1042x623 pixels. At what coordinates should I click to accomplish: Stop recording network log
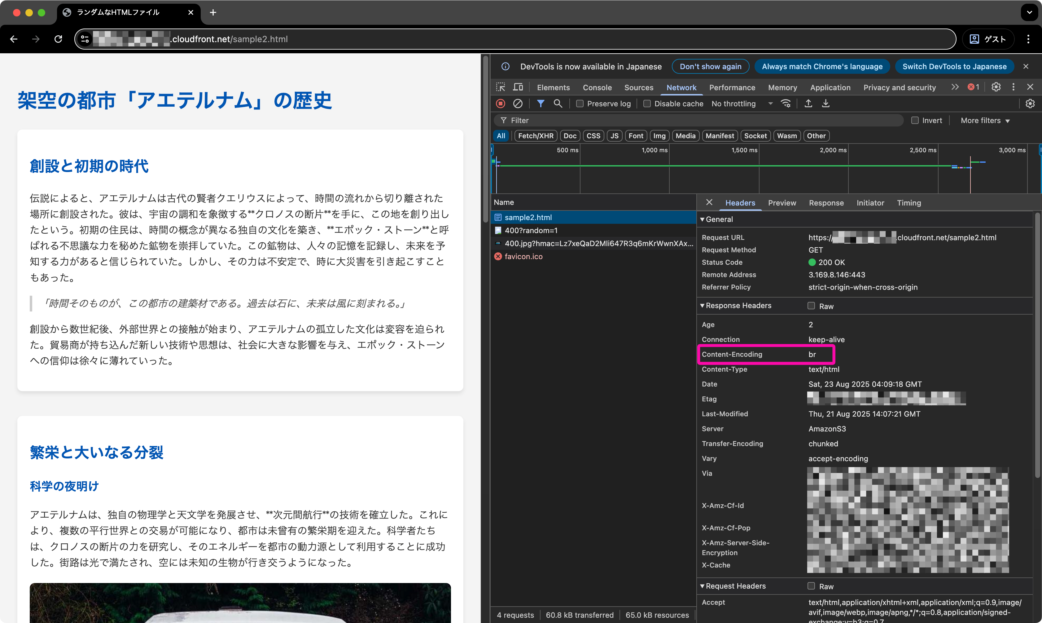tap(501, 103)
